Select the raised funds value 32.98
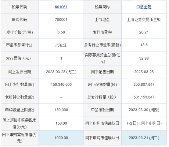Screen dimensions: 169x147 (x=144, y=58)
